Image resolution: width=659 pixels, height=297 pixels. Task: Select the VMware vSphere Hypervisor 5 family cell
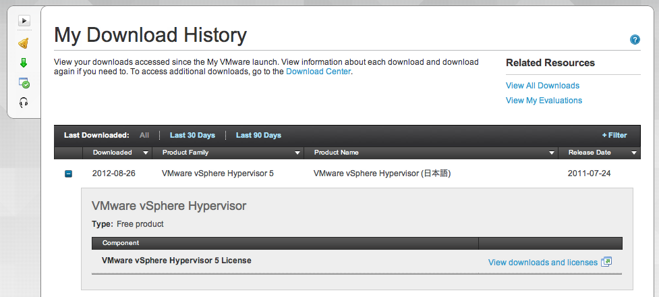(x=218, y=173)
